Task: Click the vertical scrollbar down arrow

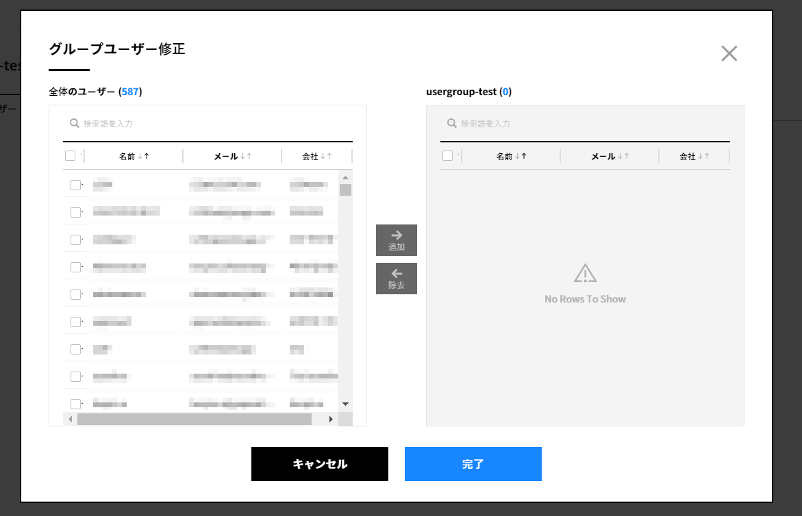Action: coord(345,404)
